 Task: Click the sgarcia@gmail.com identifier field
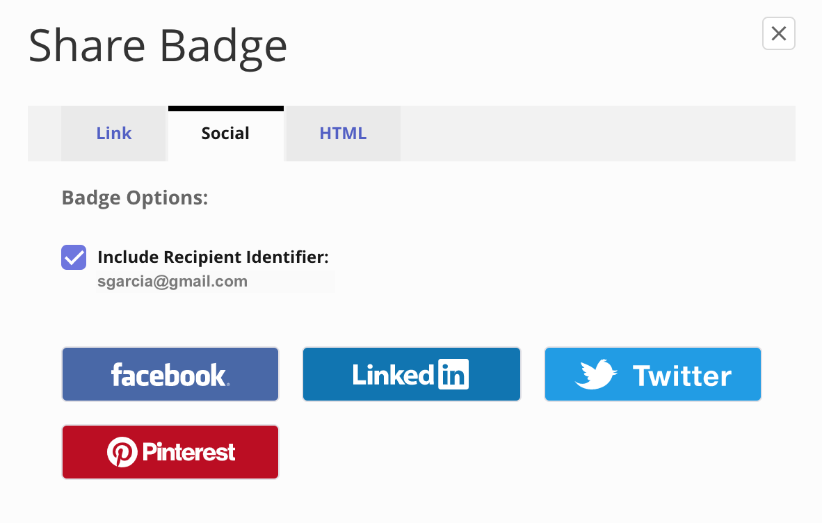click(216, 282)
